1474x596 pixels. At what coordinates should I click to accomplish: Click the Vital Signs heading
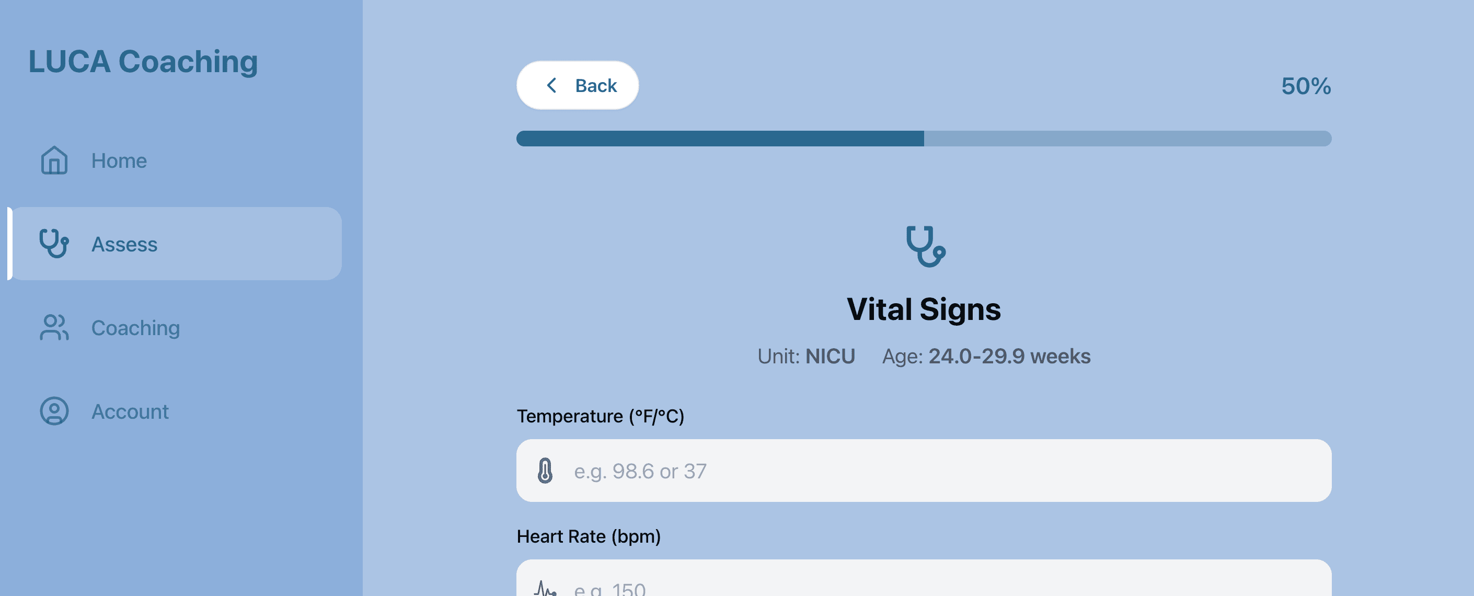(924, 309)
